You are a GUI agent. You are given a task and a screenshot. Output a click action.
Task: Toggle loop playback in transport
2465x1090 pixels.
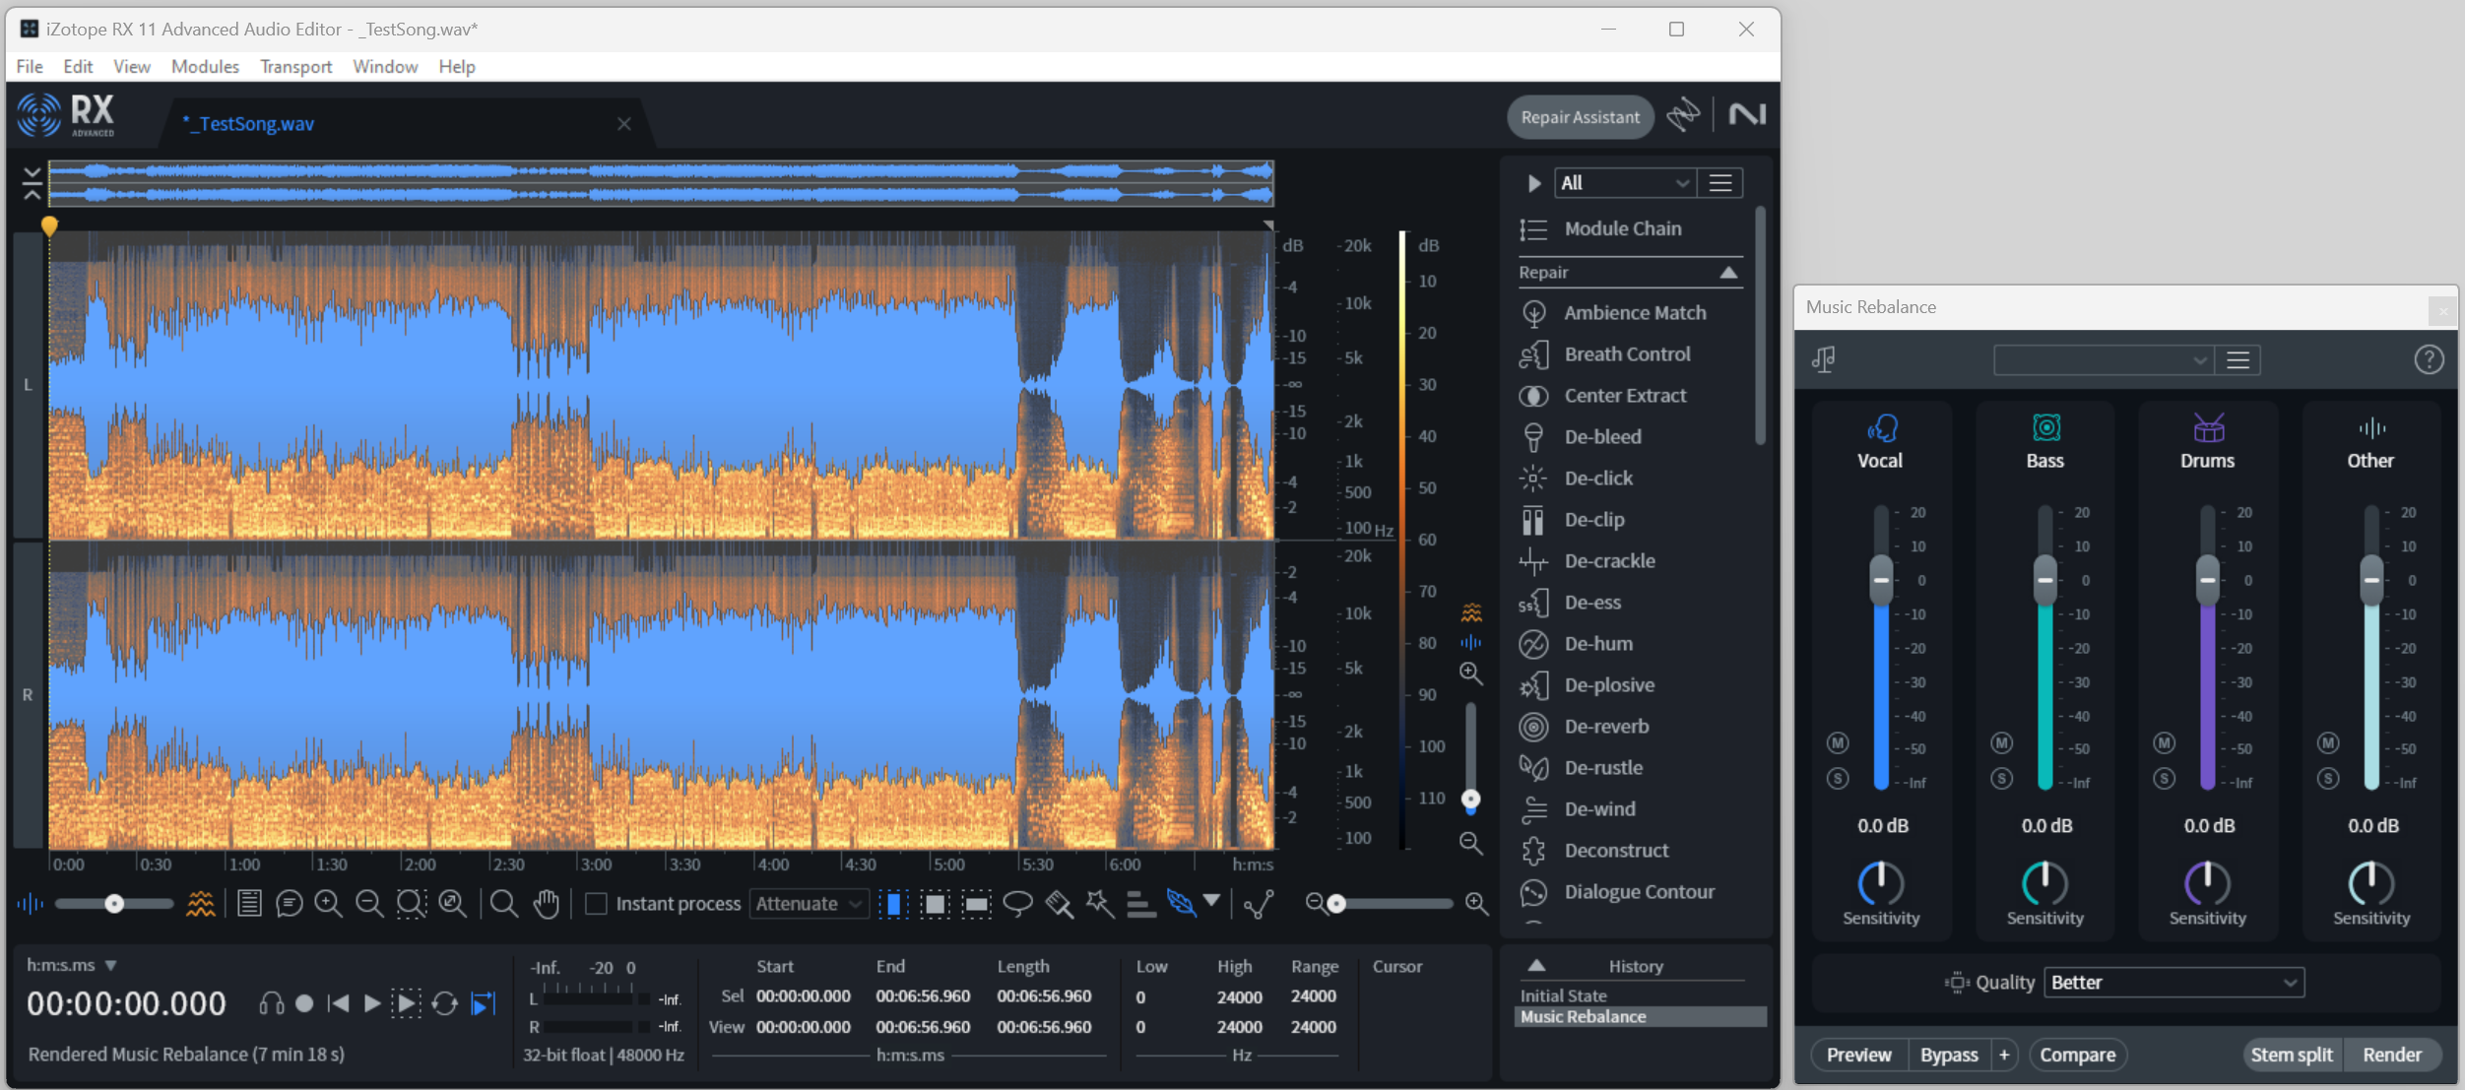(445, 1003)
